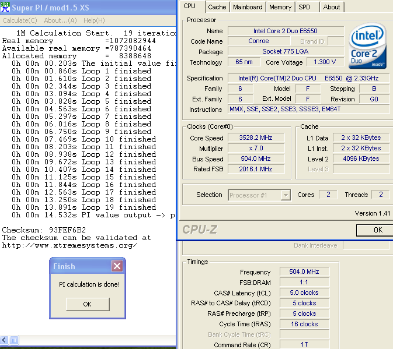Viewport: 393px width, 349px height.
Task: Click the L1 Data value 2 x 32 KBytes
Action: [x=361, y=138]
